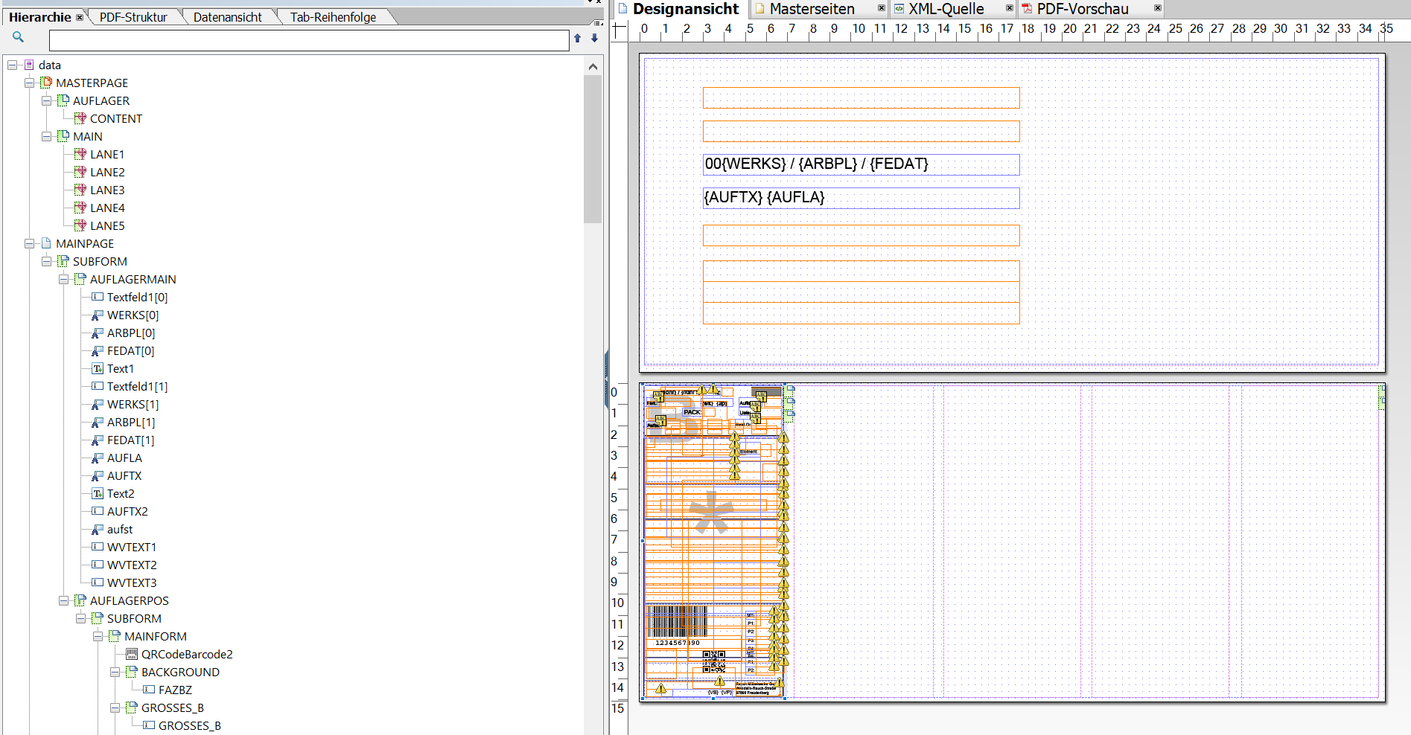Image resolution: width=1411 pixels, height=735 pixels.
Task: Open the Datenansicht tab
Action: tap(227, 16)
